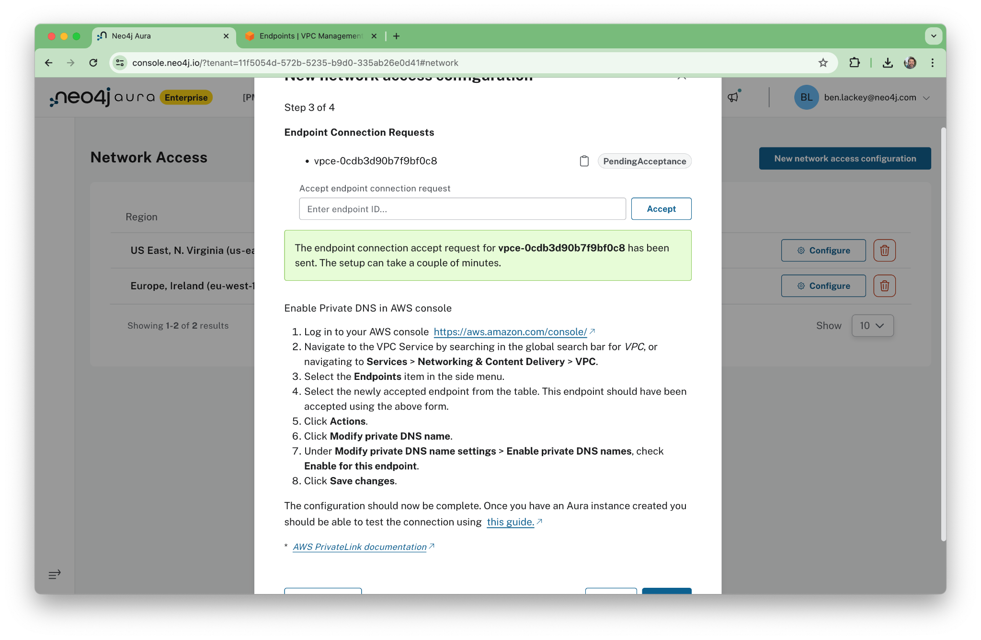This screenshot has width=981, height=640.
Task: Focus the Enter endpoint ID field
Action: pos(462,209)
